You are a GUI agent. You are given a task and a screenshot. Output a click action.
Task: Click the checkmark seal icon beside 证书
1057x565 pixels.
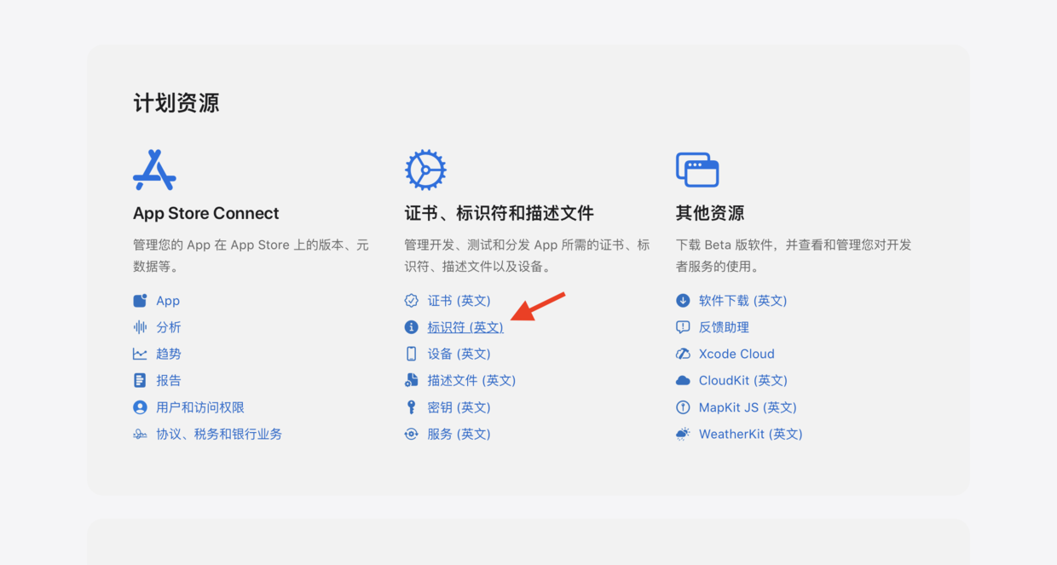pos(411,301)
